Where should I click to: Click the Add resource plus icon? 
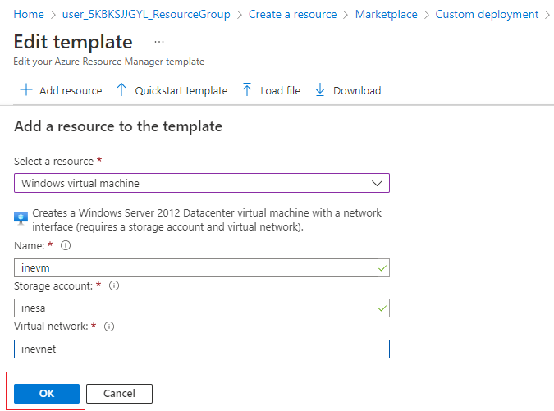pos(26,90)
